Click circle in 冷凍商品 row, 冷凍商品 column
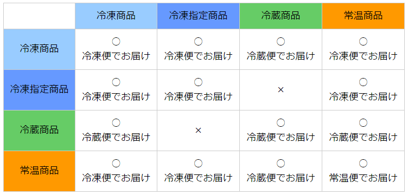408x195 pixels. tap(116, 41)
